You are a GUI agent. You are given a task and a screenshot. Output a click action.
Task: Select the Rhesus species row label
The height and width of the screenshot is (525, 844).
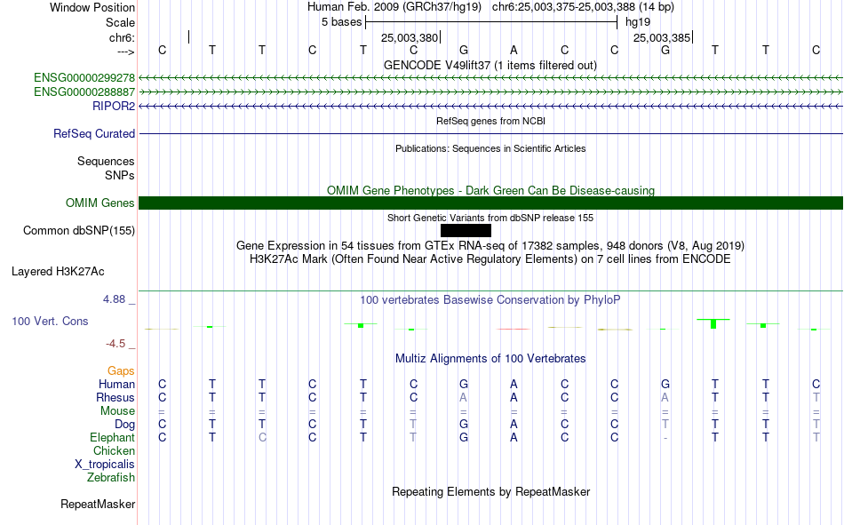(115, 397)
